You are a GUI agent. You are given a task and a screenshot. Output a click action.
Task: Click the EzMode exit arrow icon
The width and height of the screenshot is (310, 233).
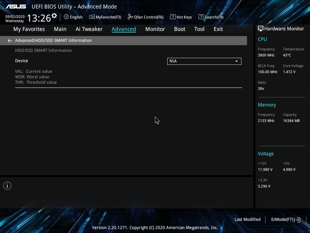click(297, 220)
